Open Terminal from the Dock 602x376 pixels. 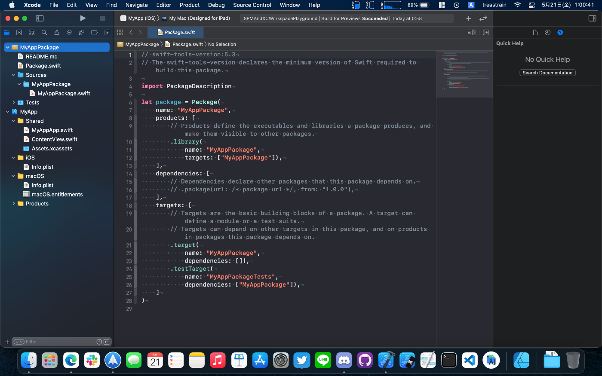[449, 360]
